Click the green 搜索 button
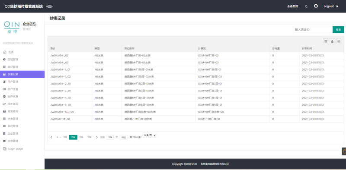The height and width of the screenshot is (170, 346). (338, 29)
